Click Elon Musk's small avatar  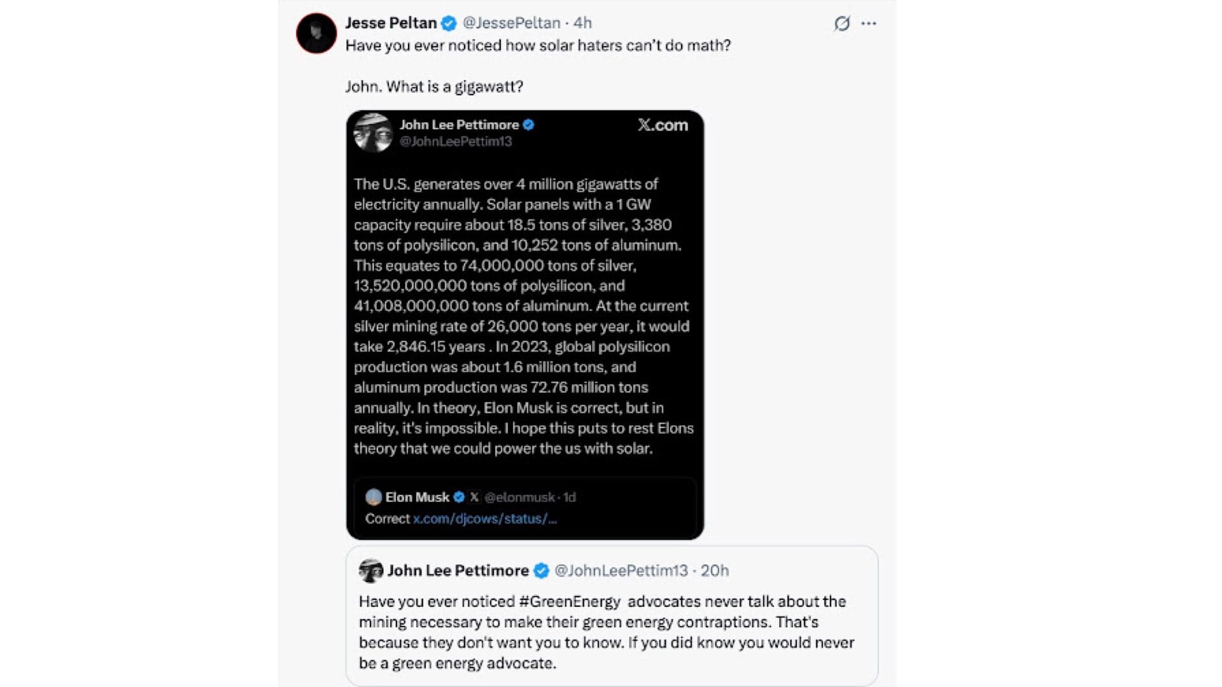click(374, 497)
